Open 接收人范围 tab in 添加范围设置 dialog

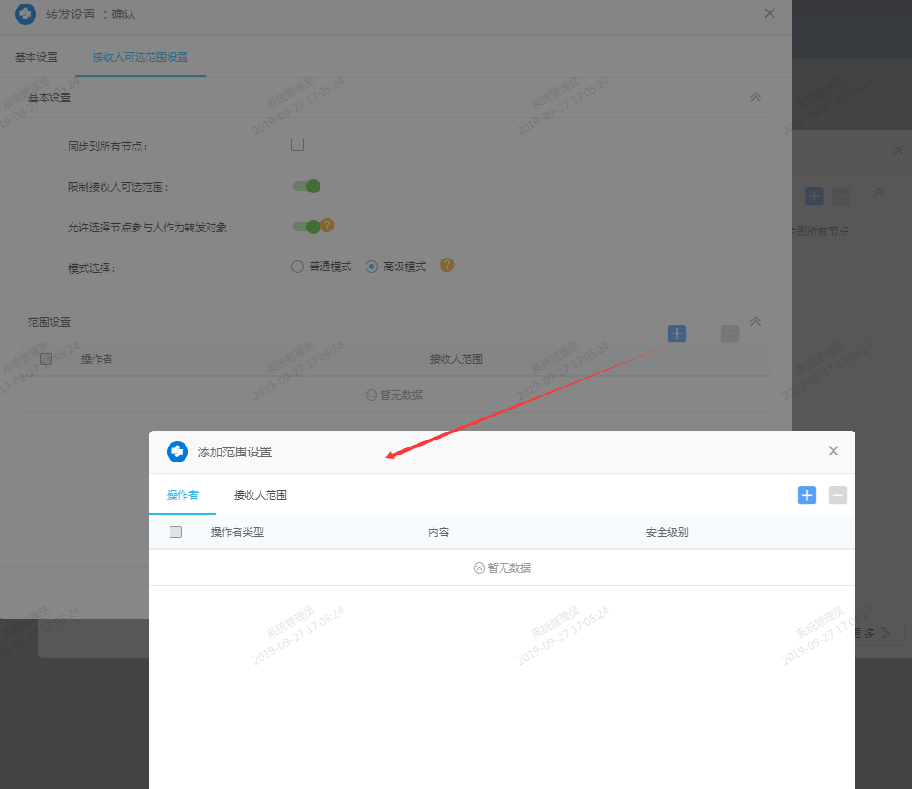point(260,495)
